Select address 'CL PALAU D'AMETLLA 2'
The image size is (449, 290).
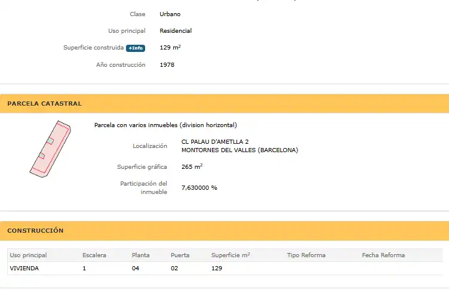tap(215, 141)
